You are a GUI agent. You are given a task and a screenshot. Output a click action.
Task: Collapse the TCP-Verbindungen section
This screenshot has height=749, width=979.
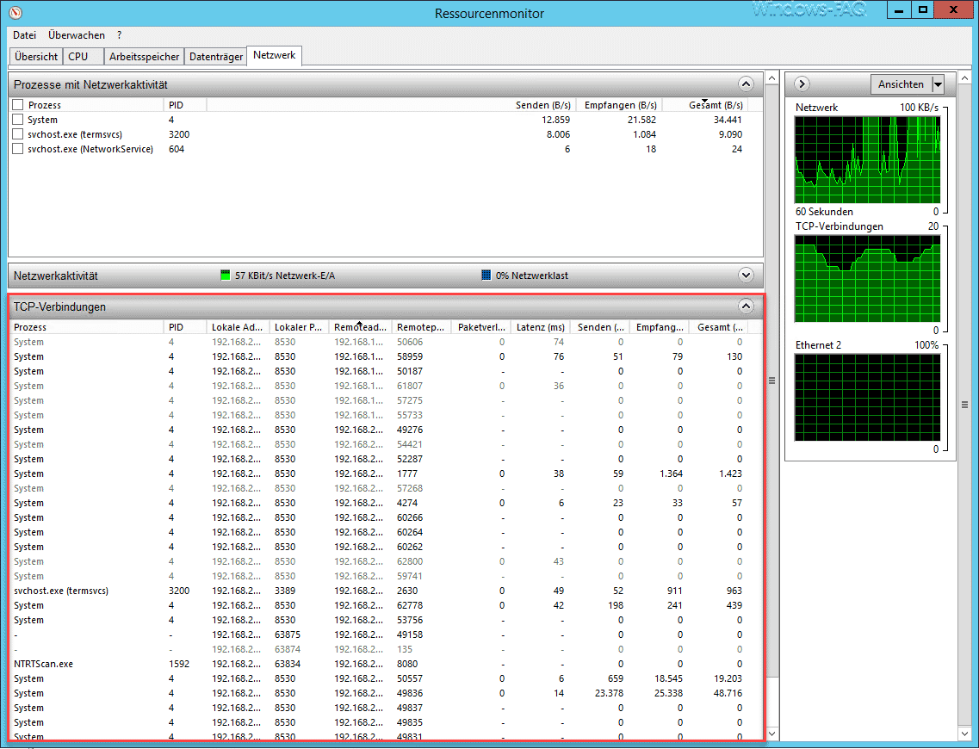tap(746, 306)
